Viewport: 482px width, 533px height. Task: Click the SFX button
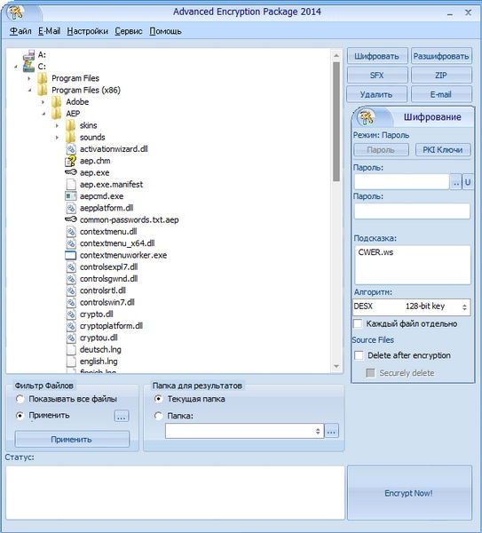[376, 76]
